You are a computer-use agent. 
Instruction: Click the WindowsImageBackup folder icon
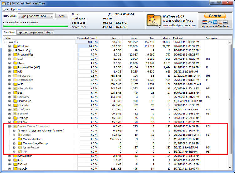click(20, 143)
